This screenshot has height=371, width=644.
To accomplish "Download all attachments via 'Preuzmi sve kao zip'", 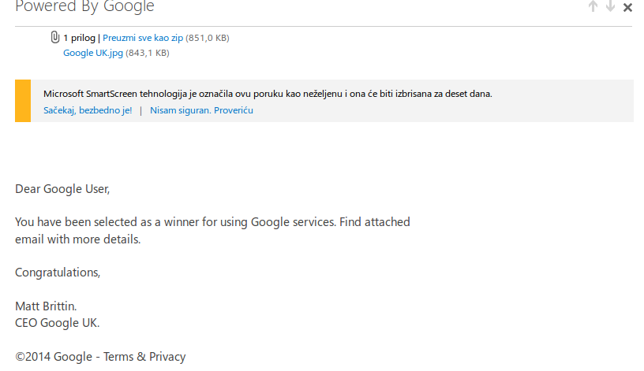I will click(x=143, y=38).
